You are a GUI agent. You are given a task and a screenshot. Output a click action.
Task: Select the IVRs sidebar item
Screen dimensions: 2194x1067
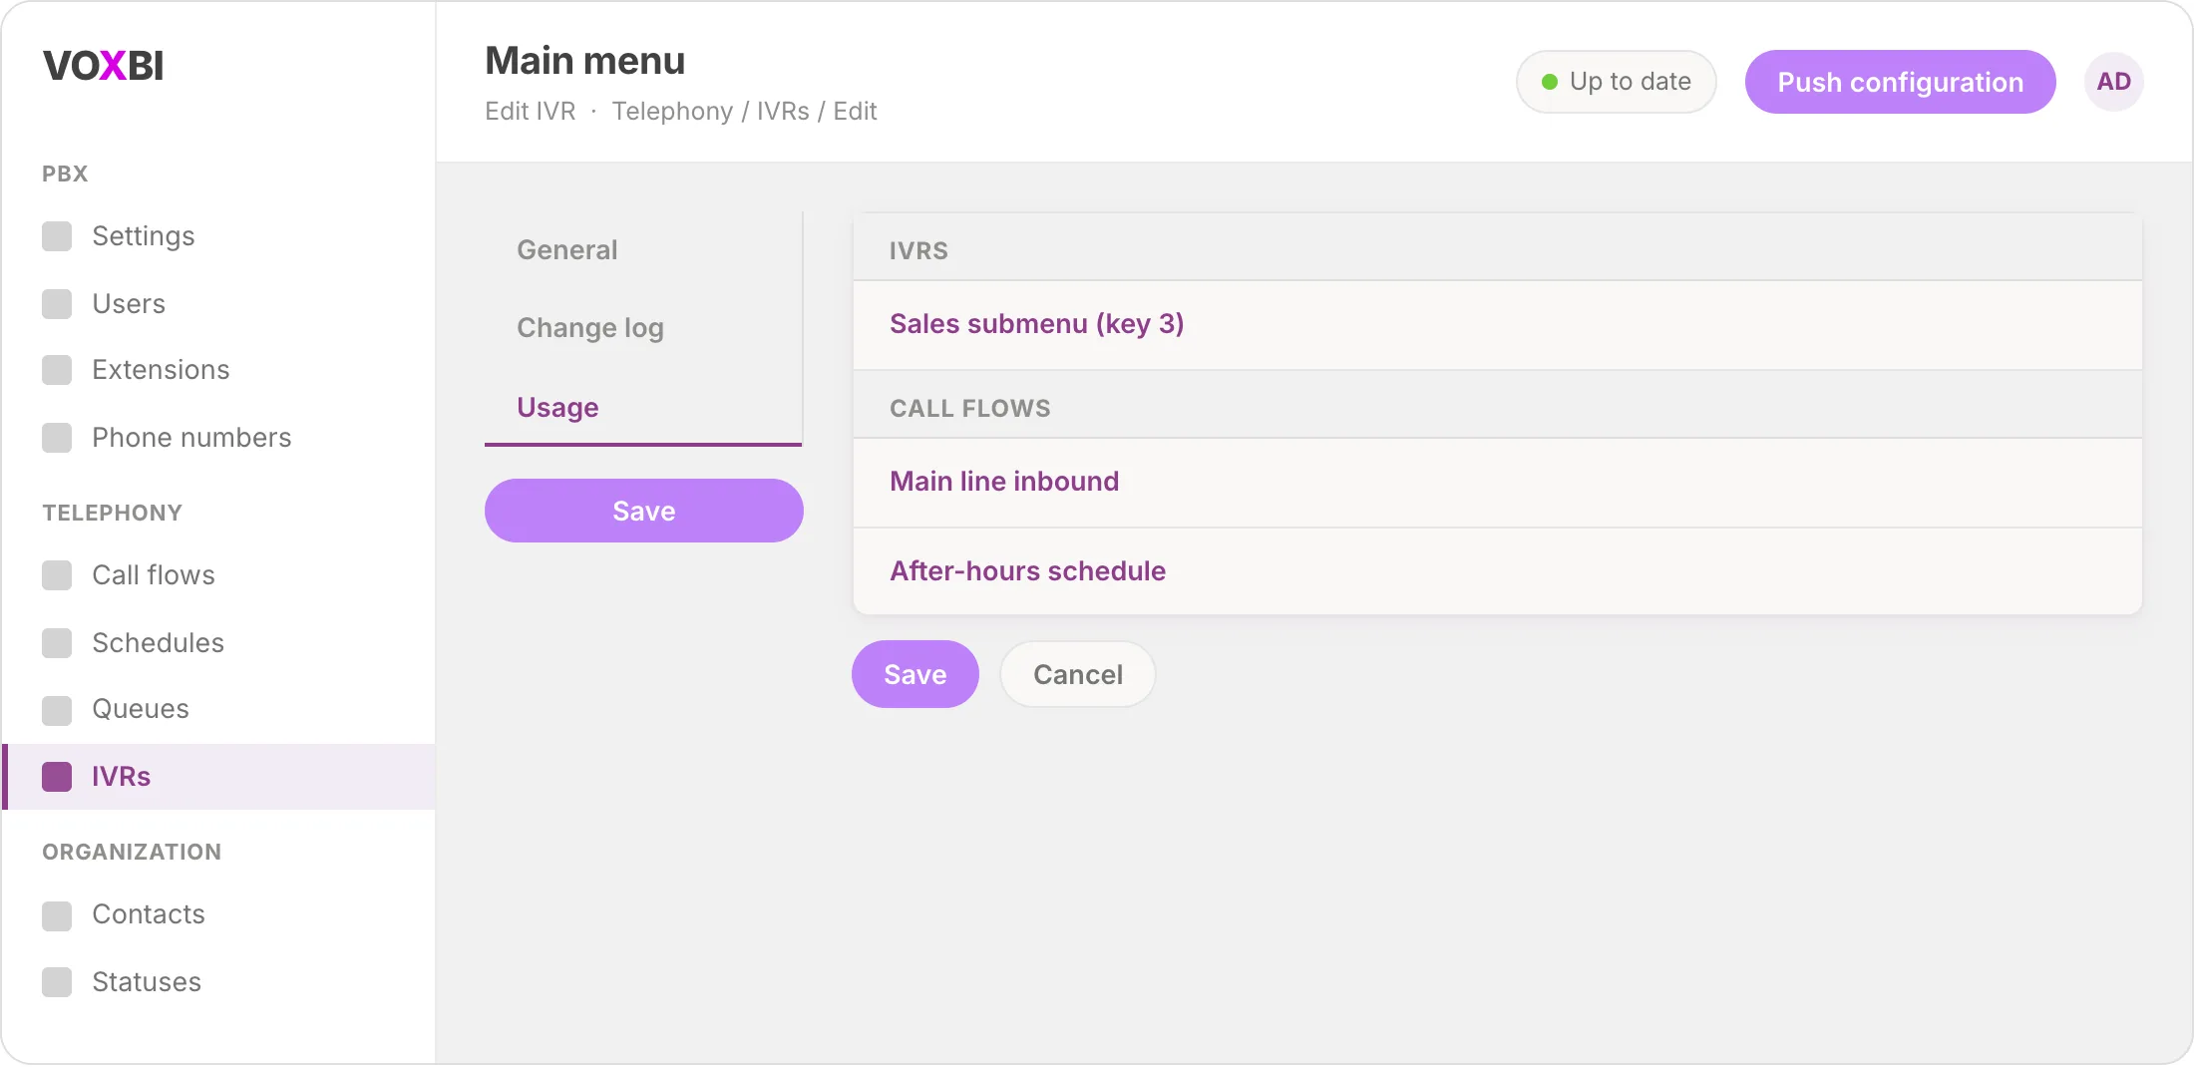218,777
